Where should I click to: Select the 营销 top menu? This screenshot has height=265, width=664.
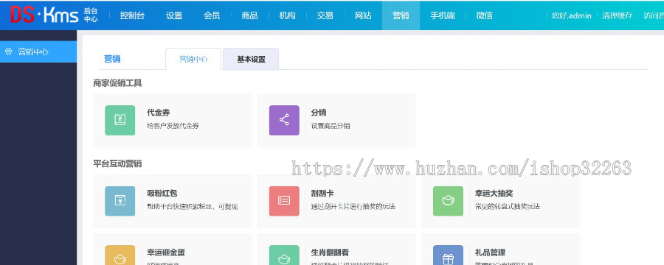tap(401, 15)
